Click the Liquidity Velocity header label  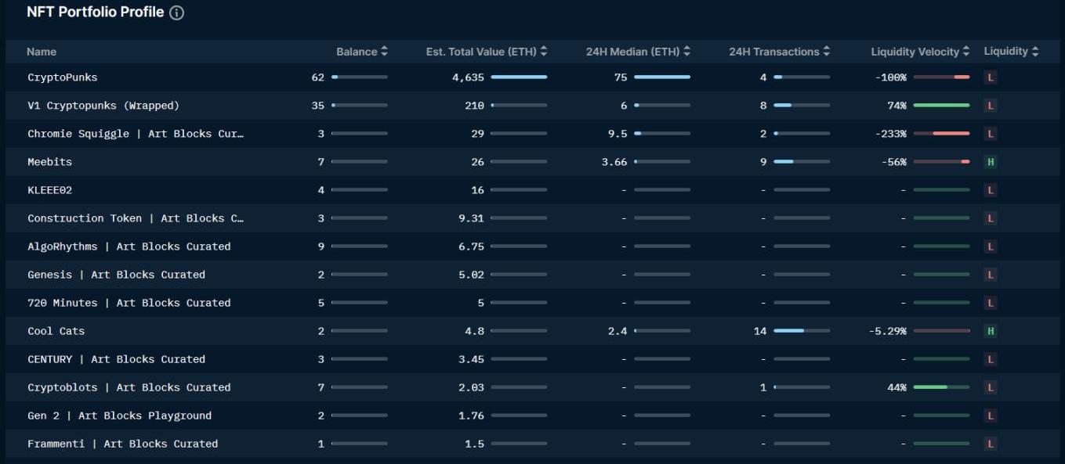click(915, 52)
